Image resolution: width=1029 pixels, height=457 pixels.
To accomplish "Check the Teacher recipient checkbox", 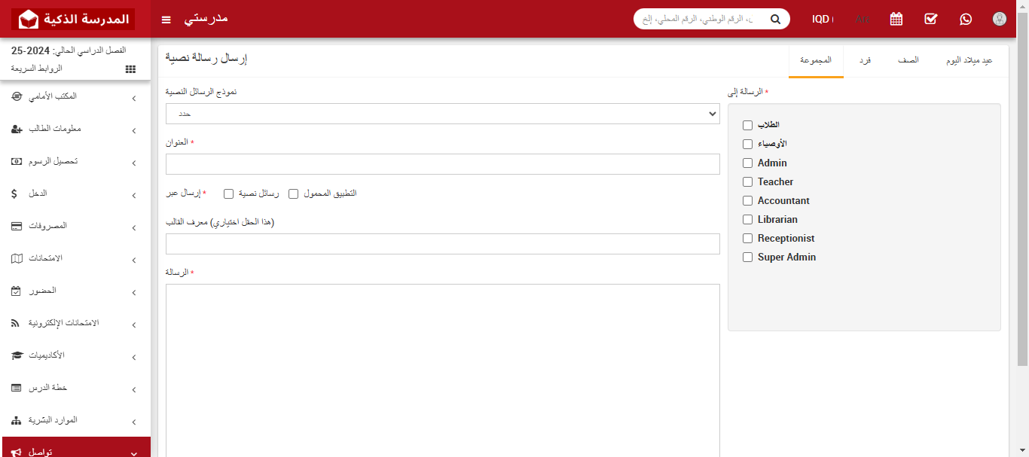I will pos(748,182).
